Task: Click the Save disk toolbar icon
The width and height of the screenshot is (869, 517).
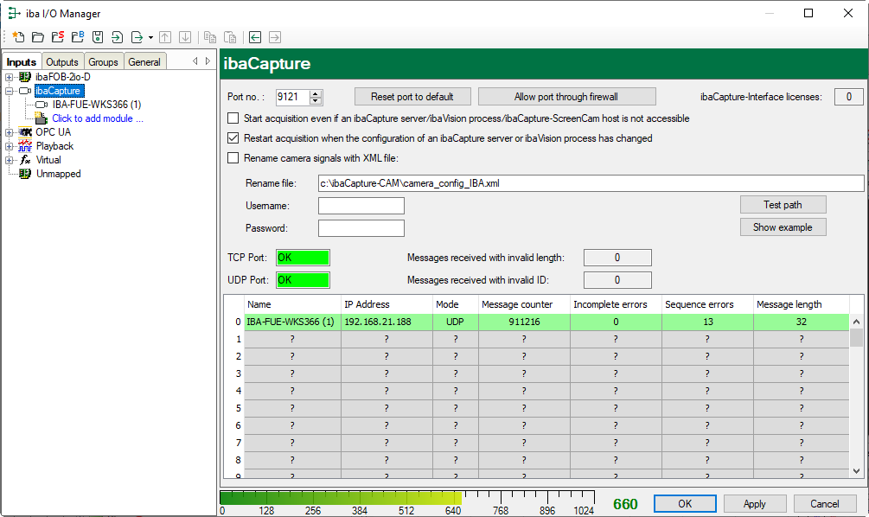Action: [98, 37]
